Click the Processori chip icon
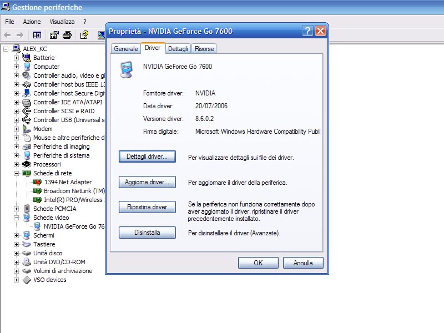 coord(27,164)
